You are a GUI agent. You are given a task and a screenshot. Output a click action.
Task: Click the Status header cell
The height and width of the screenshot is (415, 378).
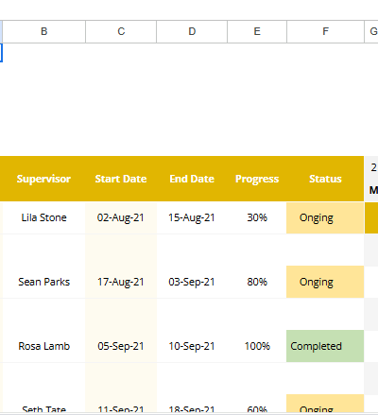tap(325, 179)
